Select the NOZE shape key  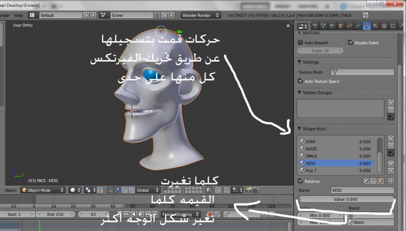tap(336, 149)
